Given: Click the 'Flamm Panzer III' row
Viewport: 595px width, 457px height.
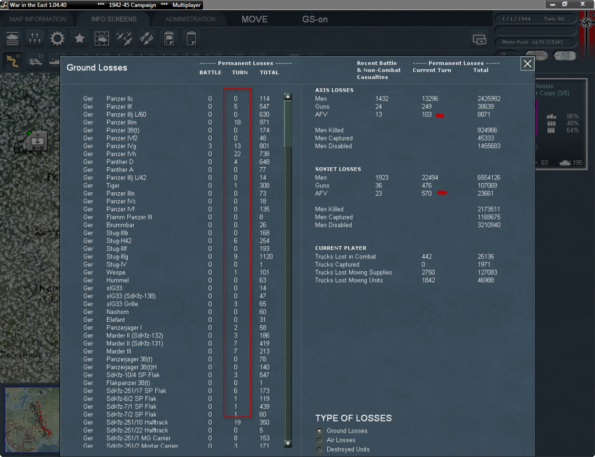Looking at the screenshot, I should point(177,217).
